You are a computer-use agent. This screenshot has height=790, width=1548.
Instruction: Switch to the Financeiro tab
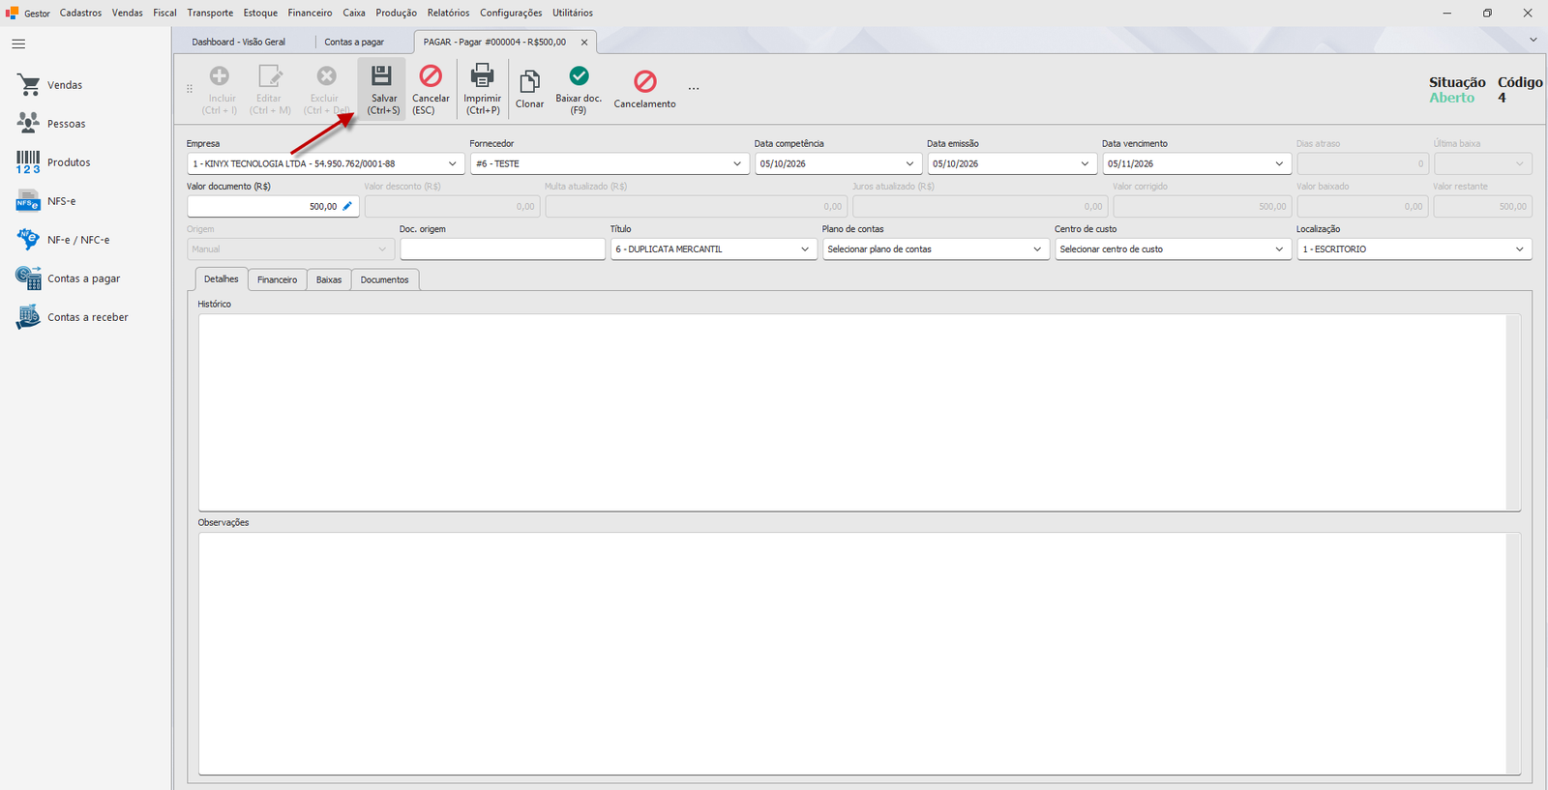pos(278,279)
